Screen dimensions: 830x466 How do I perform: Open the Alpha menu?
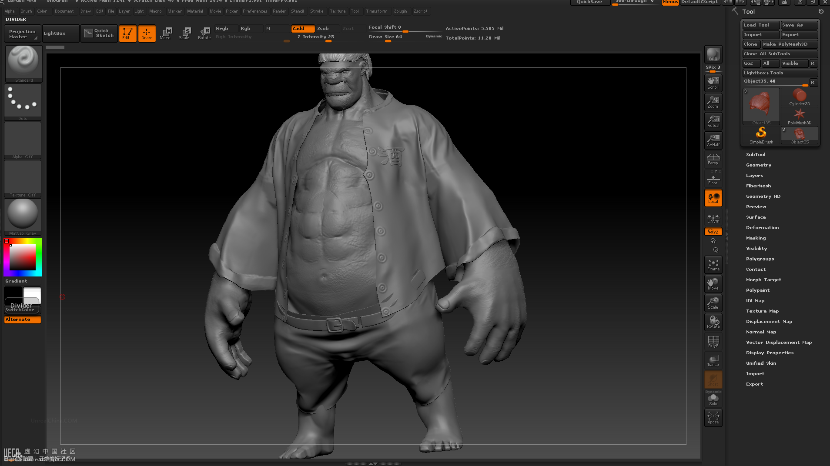[x=10, y=11]
